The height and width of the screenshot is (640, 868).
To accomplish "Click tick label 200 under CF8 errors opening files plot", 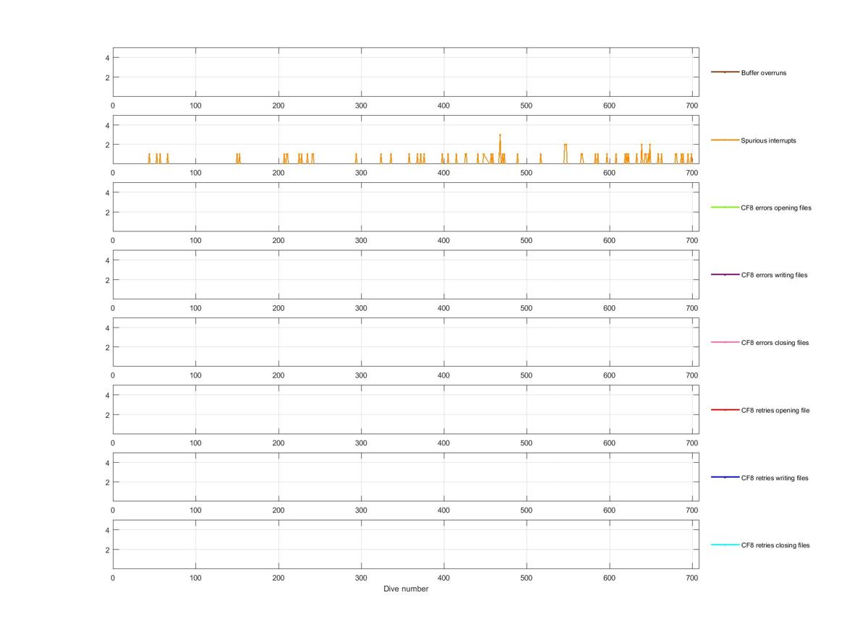I will pyautogui.click(x=278, y=240).
